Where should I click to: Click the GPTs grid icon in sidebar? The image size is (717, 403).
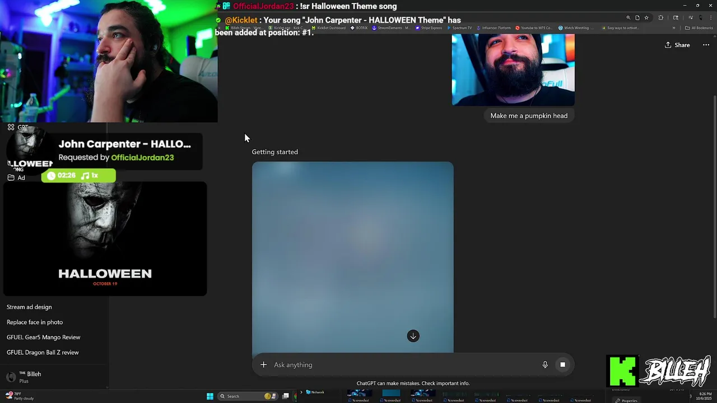click(11, 127)
